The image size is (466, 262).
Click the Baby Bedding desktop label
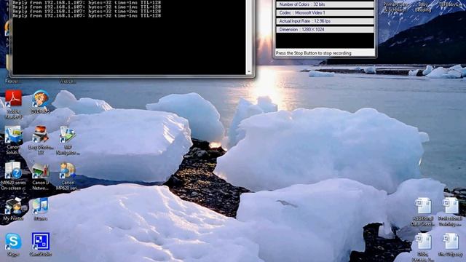422,7
